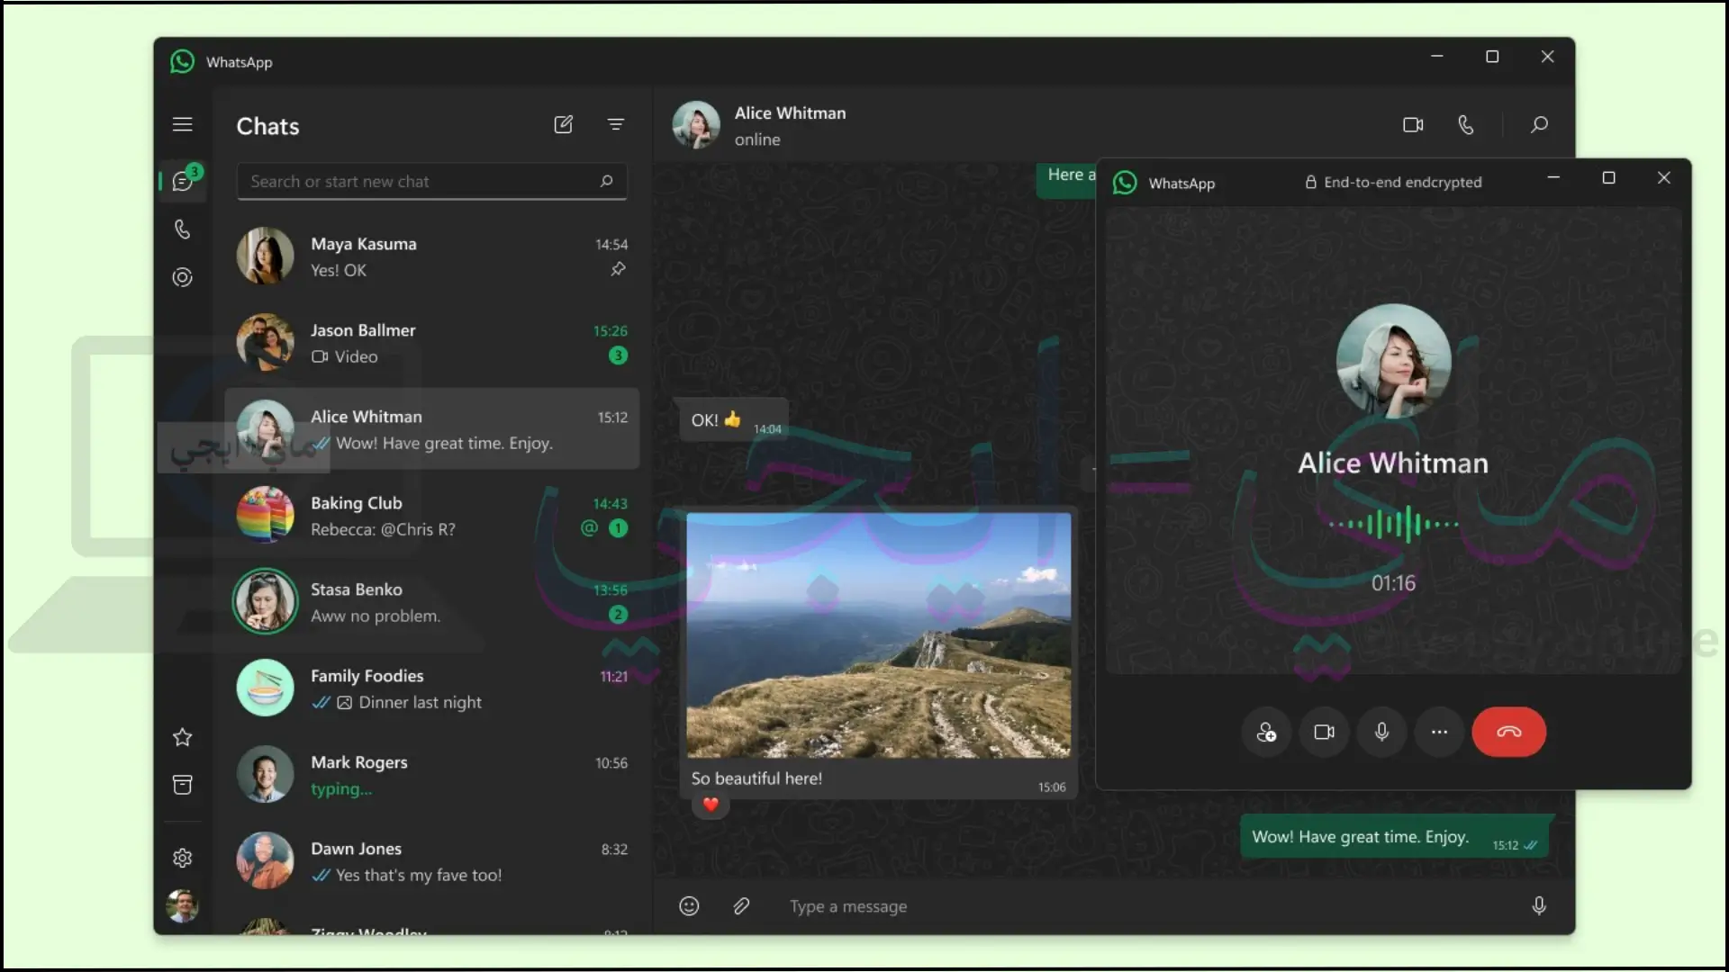1729x972 pixels.
Task: Toggle the end-to-end encrypted indicator
Action: (1391, 182)
